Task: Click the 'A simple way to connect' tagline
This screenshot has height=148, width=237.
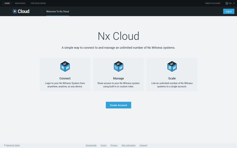Action: pyautogui.click(x=118, y=48)
